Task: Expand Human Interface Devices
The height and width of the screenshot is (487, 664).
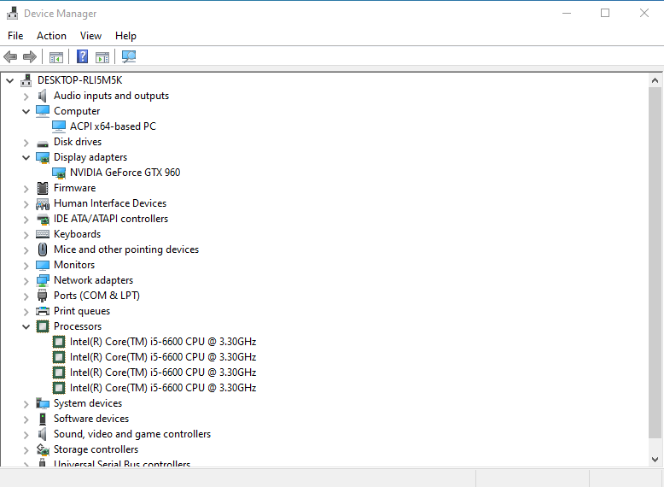Action: point(26,204)
